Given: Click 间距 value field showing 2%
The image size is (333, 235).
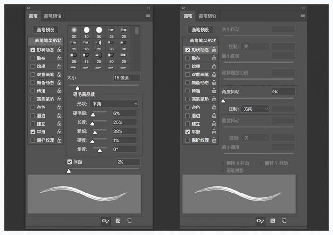Looking at the screenshot, I should point(128,162).
